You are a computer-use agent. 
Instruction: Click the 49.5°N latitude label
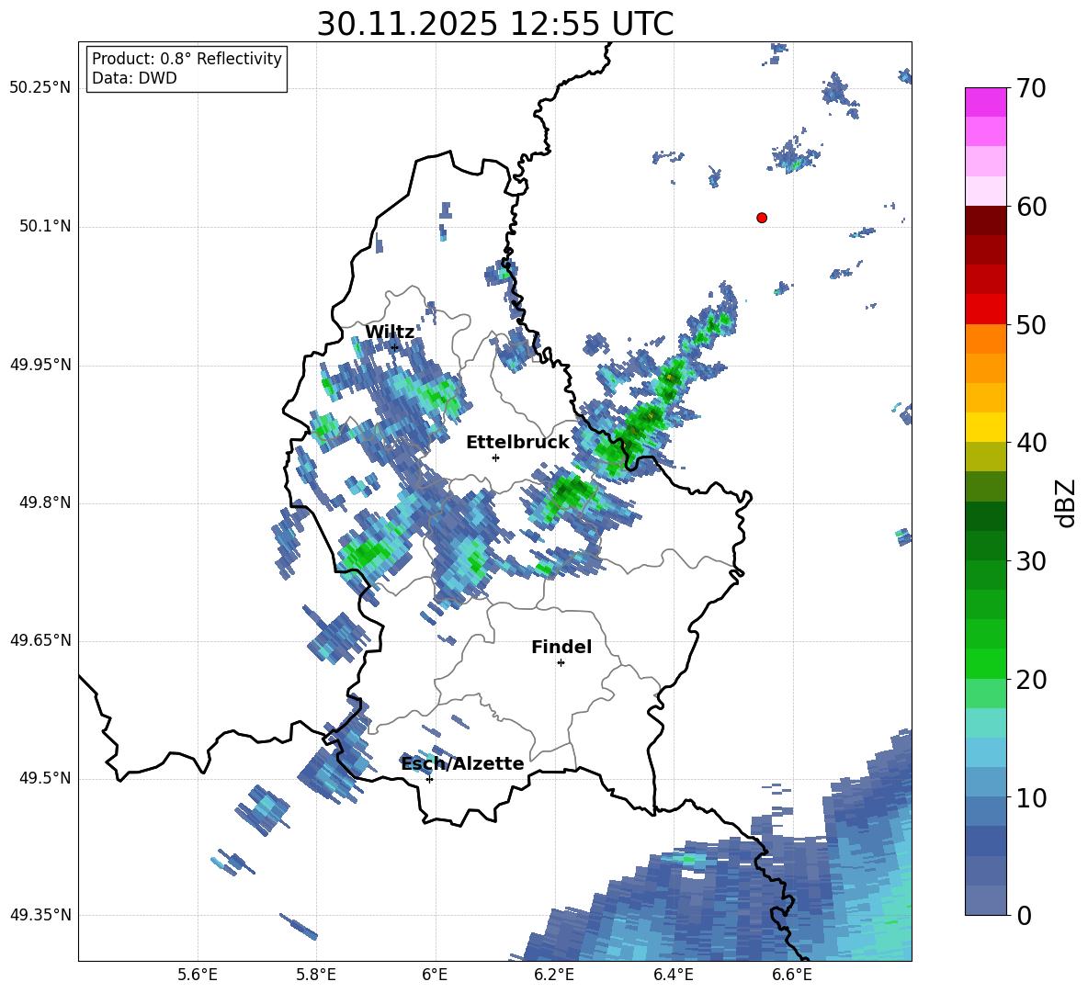click(45, 778)
